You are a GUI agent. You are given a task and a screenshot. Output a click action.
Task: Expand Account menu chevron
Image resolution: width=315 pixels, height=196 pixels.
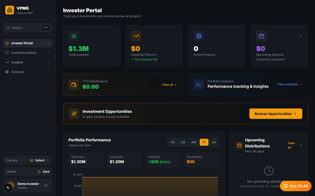pyautogui.click(x=49, y=72)
